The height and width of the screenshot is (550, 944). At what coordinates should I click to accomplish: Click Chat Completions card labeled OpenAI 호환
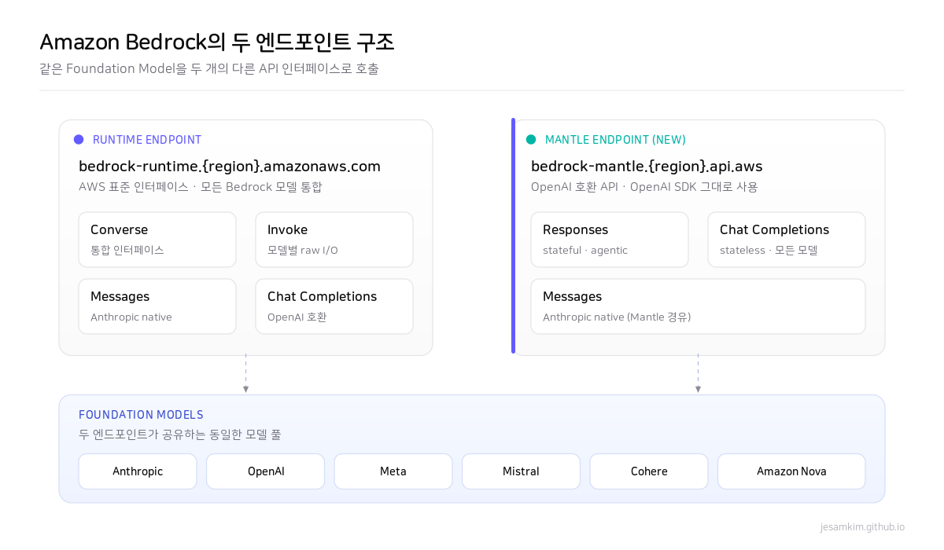(334, 306)
